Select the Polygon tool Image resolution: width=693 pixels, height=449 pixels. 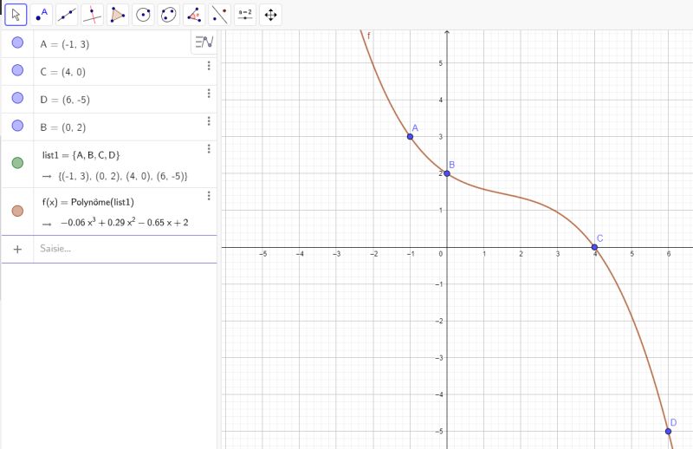[x=118, y=15]
